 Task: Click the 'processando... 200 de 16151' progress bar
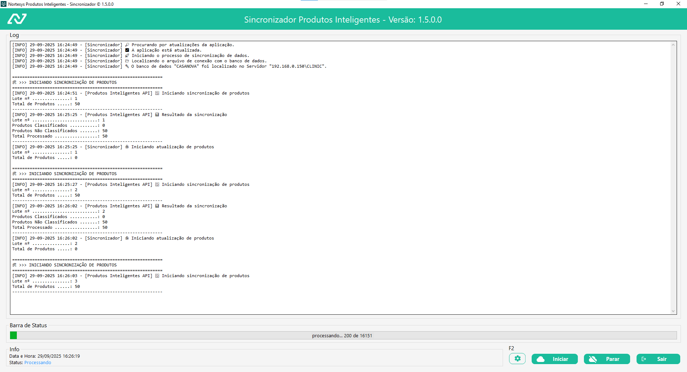coord(342,335)
